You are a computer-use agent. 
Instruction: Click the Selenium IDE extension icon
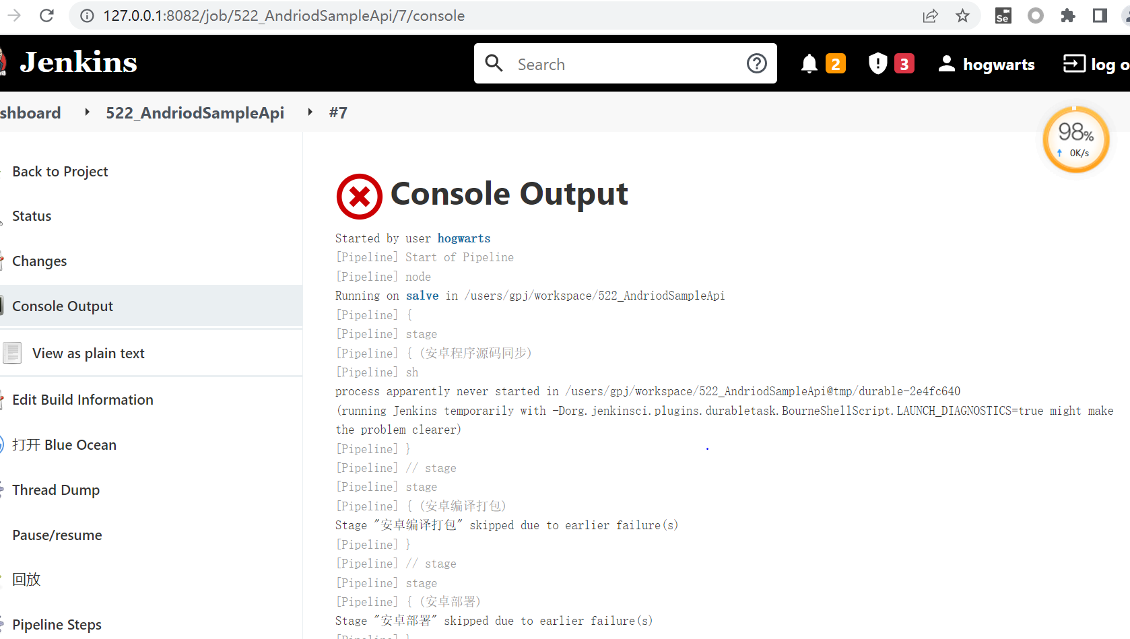coord(1003,15)
